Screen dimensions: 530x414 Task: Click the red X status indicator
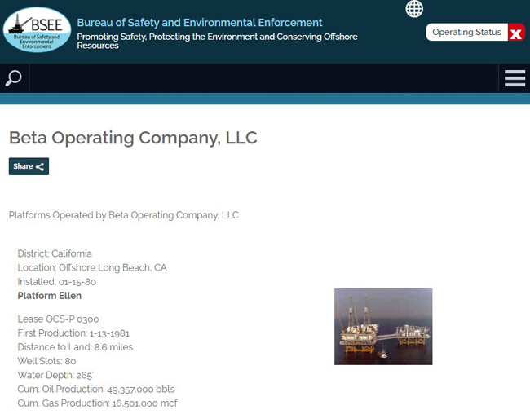tap(516, 33)
